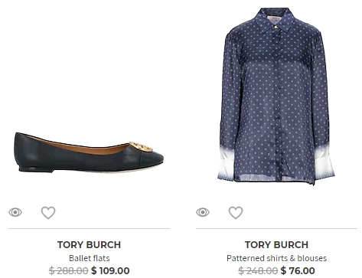Click the crossed-out $ 248.00 price
The image size is (362, 278).
point(258,270)
